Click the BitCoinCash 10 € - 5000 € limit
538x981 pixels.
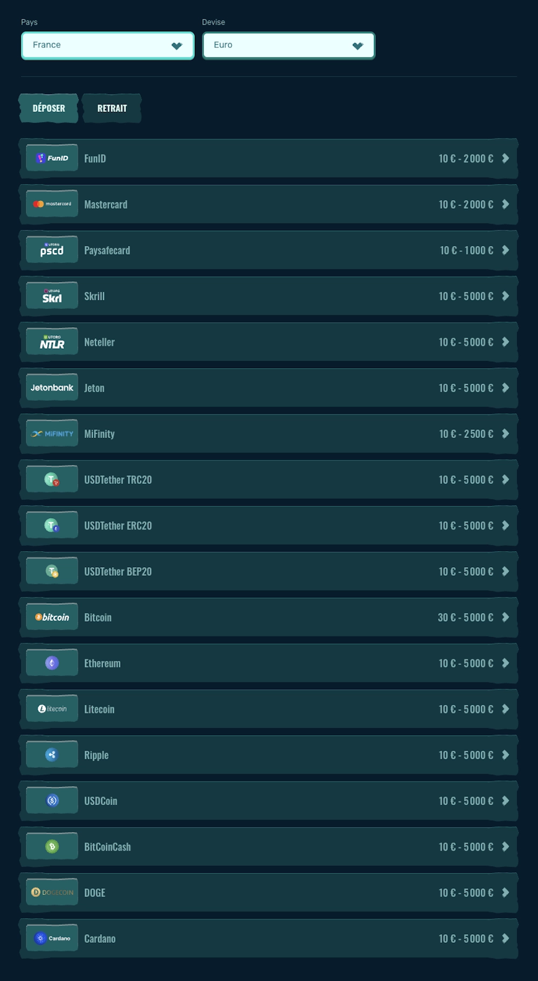tap(466, 847)
